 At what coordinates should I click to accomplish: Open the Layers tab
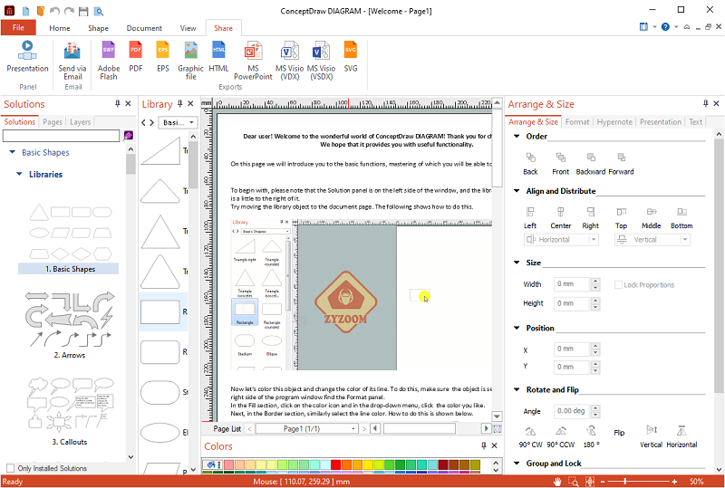click(81, 122)
